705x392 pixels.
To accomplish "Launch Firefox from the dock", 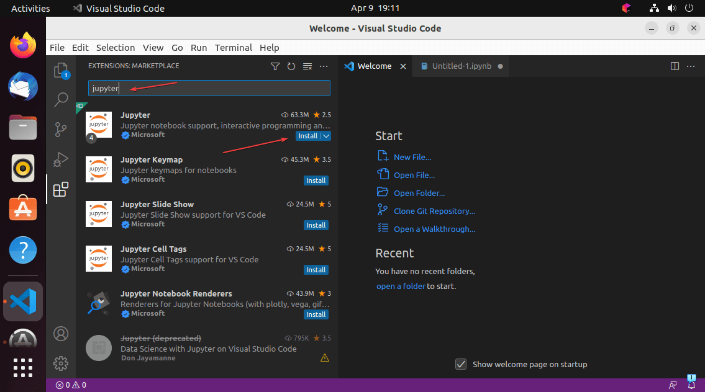I will [23, 45].
